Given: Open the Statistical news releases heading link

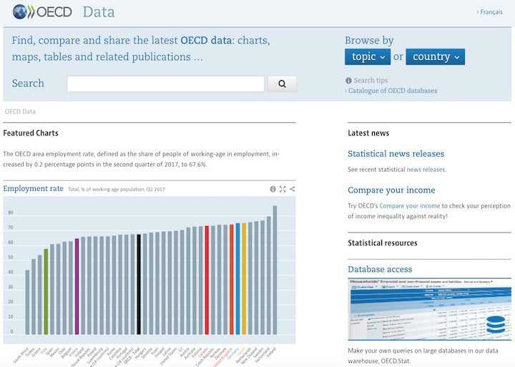Looking at the screenshot, I should (396, 154).
